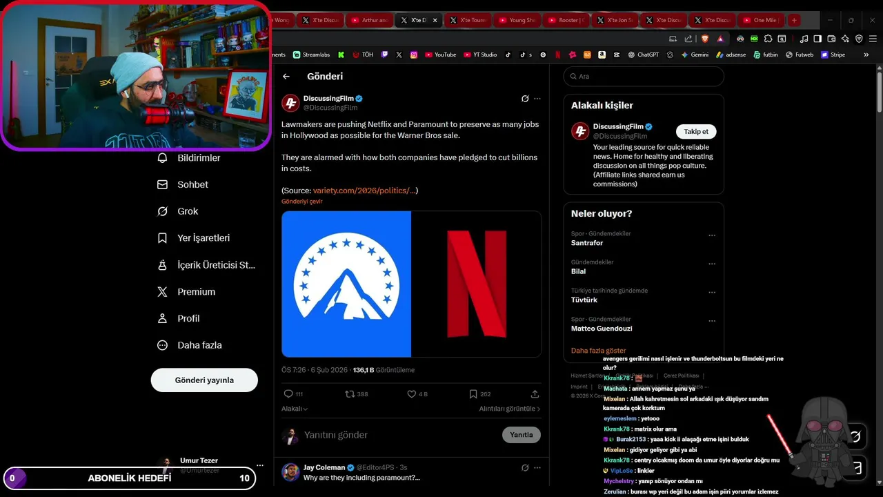Click Takip et for DiscussingFilm
Image resolution: width=883 pixels, height=497 pixels.
(x=696, y=132)
